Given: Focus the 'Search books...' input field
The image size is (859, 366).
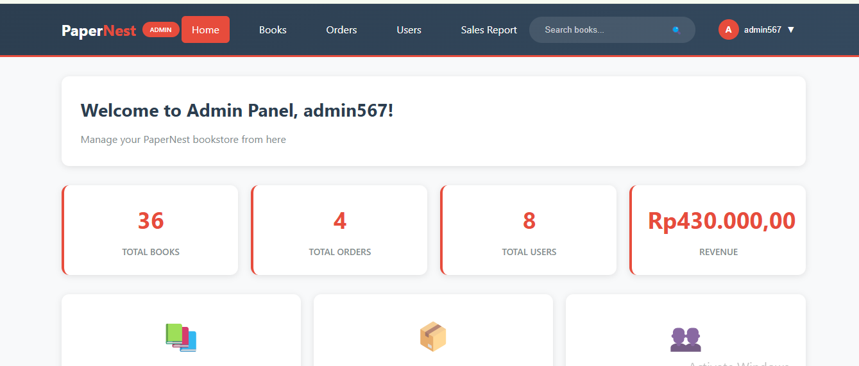Looking at the screenshot, I should [x=603, y=29].
